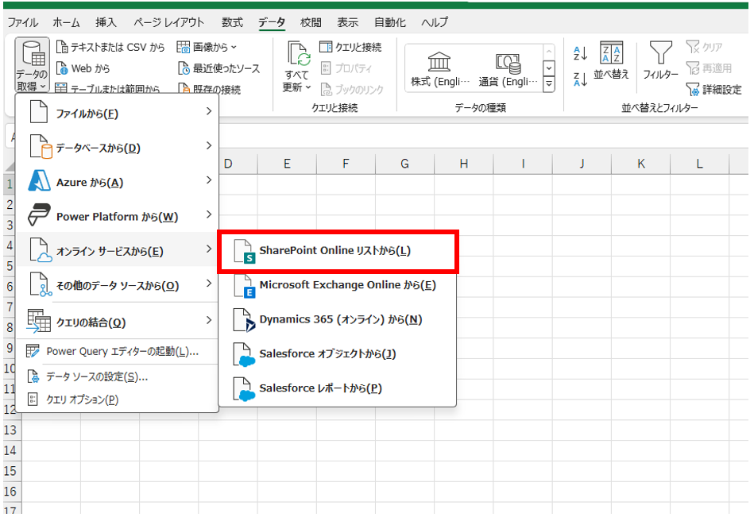Viewport: 754px width, 521px height.
Task: Move down one row in data types gallery
Action: [549, 68]
